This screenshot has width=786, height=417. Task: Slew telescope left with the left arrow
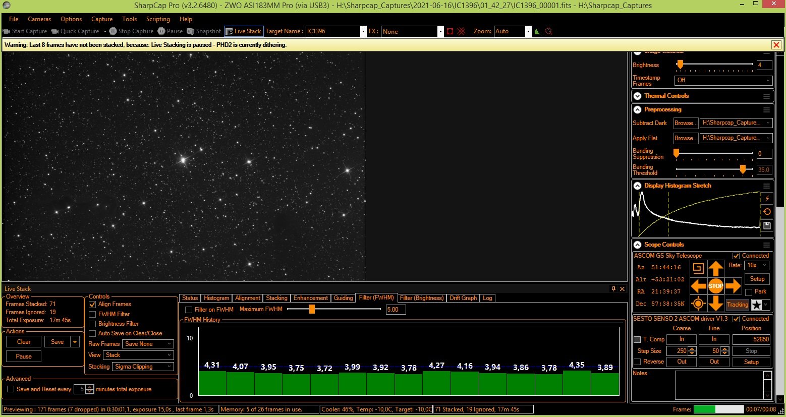click(698, 286)
